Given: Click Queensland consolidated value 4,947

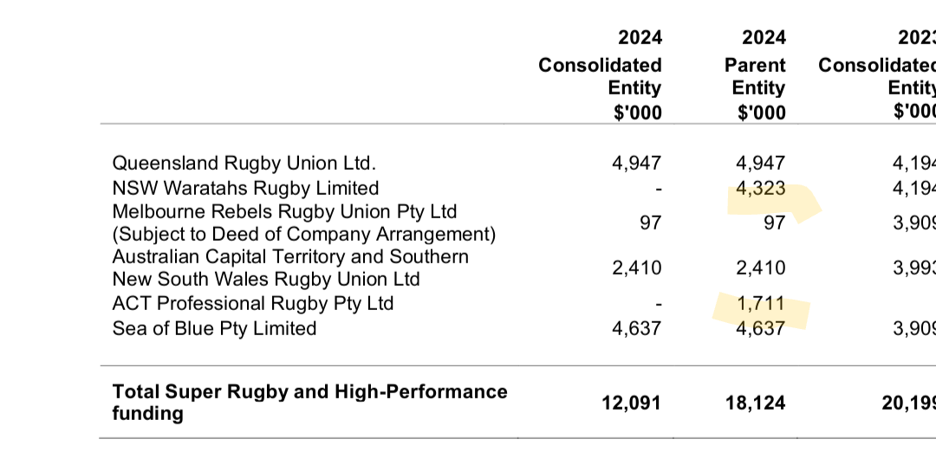Looking at the screenshot, I should tap(636, 163).
